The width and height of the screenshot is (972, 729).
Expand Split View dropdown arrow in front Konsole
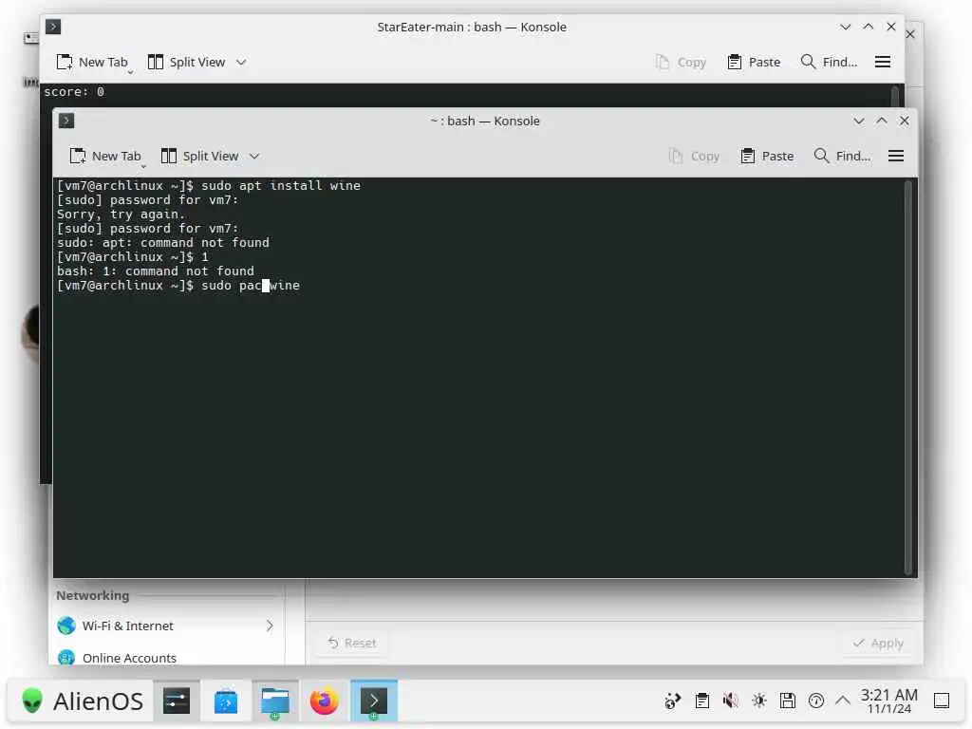click(254, 157)
